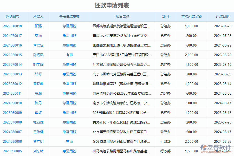This screenshot has height=156, width=234.
Task: Click the 部门 column header
Action: coord(165,16)
